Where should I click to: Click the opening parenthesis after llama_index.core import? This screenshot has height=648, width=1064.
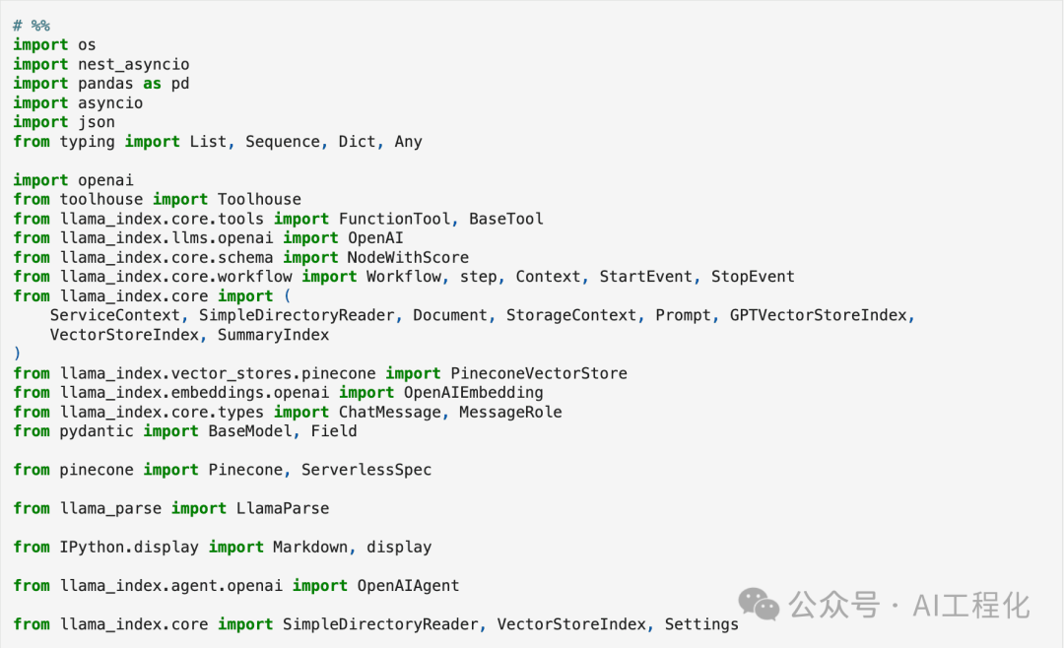[287, 296]
